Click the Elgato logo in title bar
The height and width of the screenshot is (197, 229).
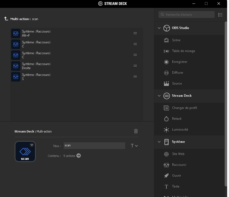(100, 4)
